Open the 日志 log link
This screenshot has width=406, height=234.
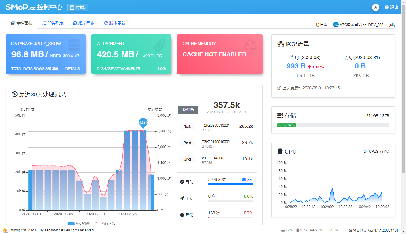tap(322, 25)
